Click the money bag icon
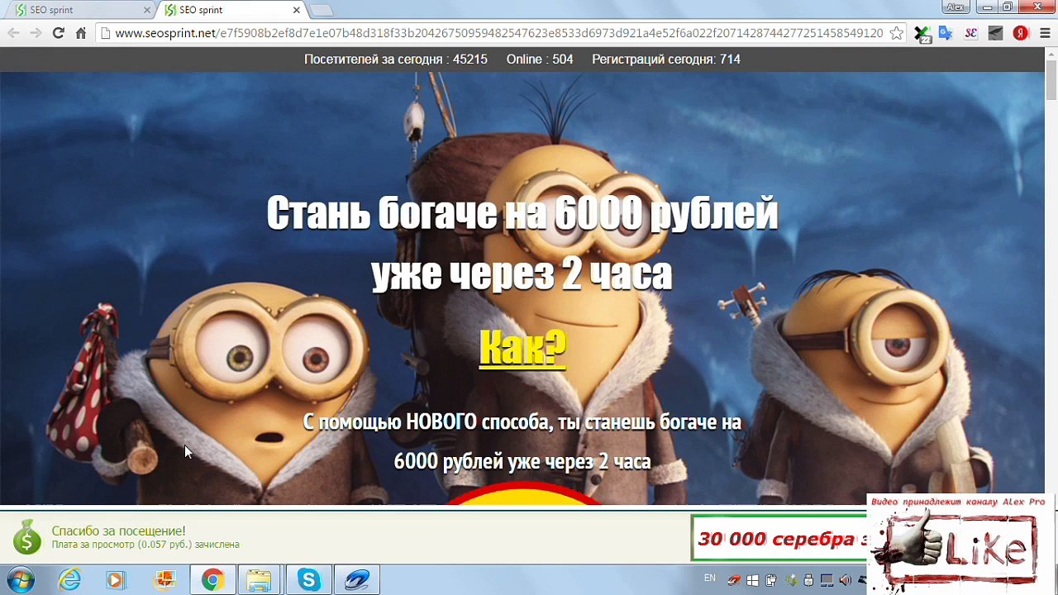Viewport: 1058px width, 595px height. click(26, 537)
